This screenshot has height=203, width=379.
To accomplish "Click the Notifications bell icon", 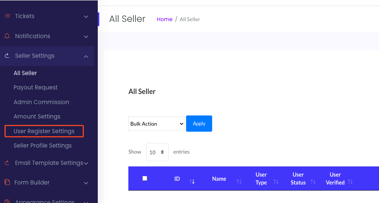I will (x=7, y=36).
